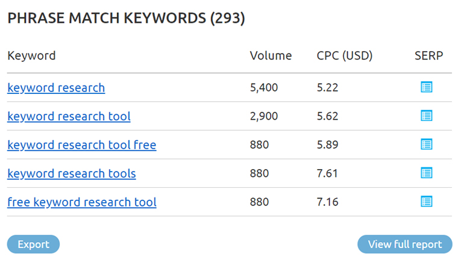
Task: Click the Export button
Action: pos(33,244)
